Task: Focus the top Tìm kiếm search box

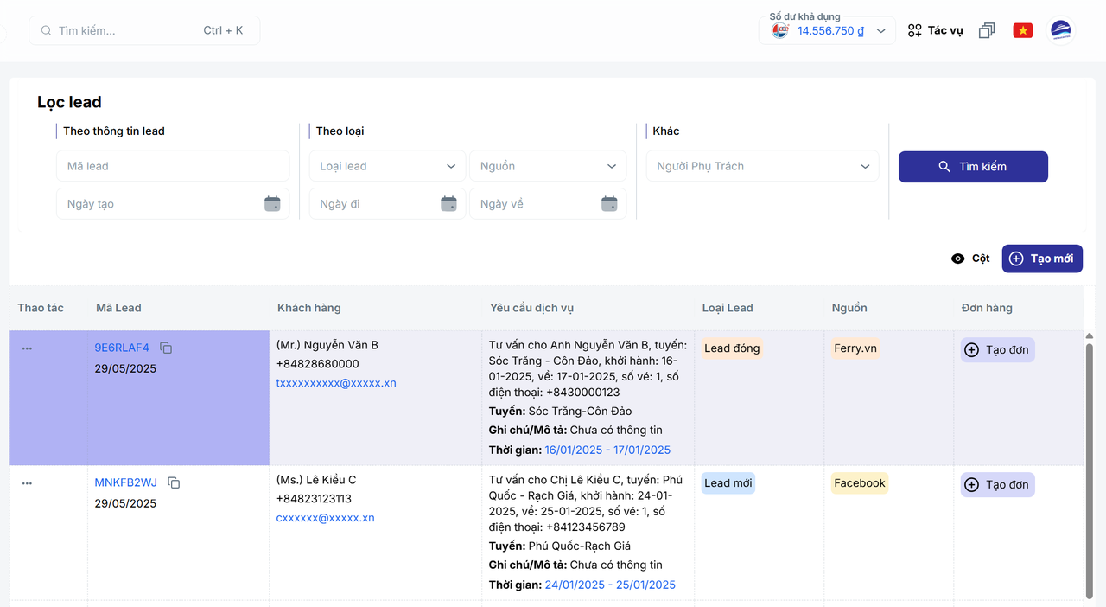Action: (144, 31)
